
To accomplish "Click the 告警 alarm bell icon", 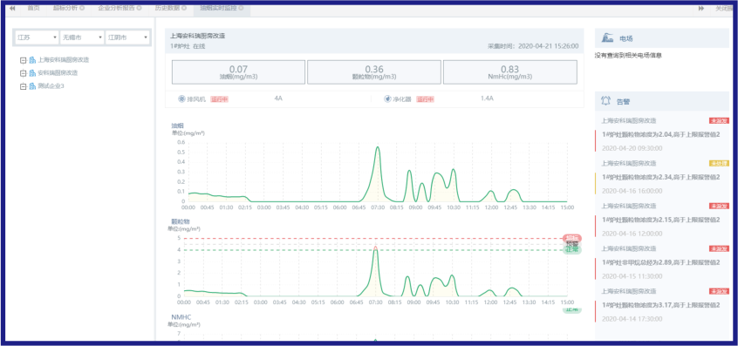I will click(x=606, y=100).
